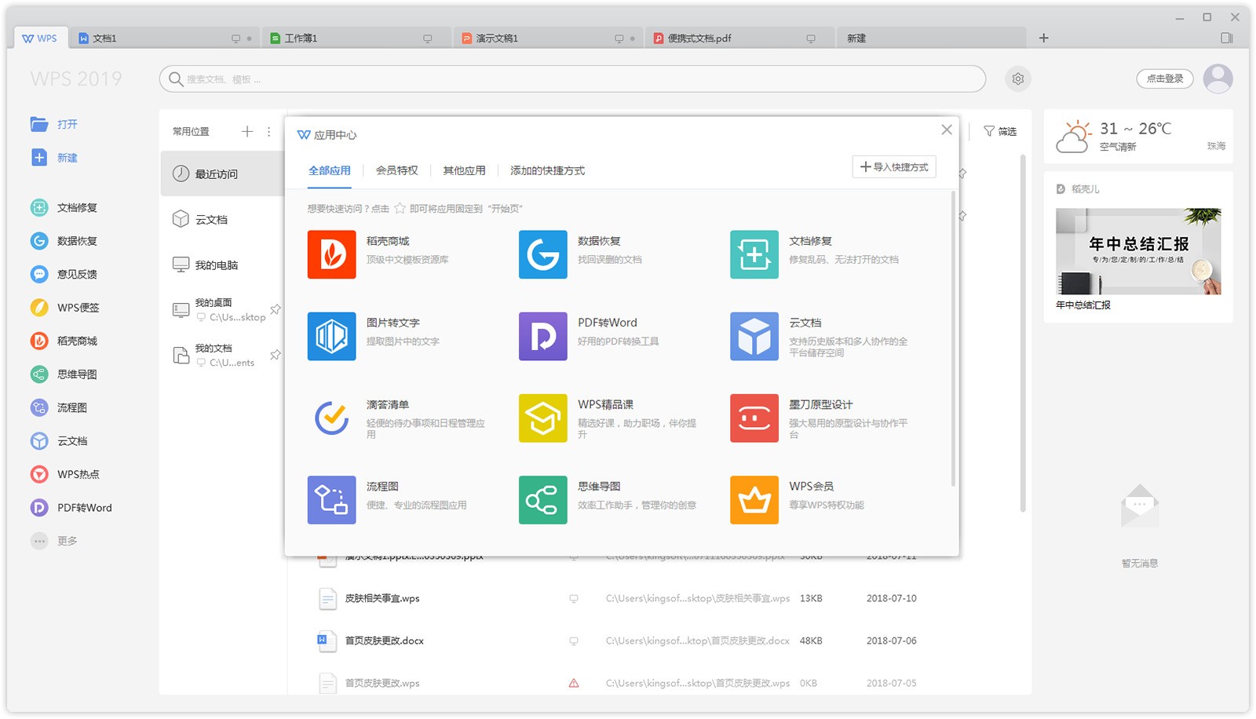
Task: Select 我的电脑 in the locations list
Action: coord(223,265)
